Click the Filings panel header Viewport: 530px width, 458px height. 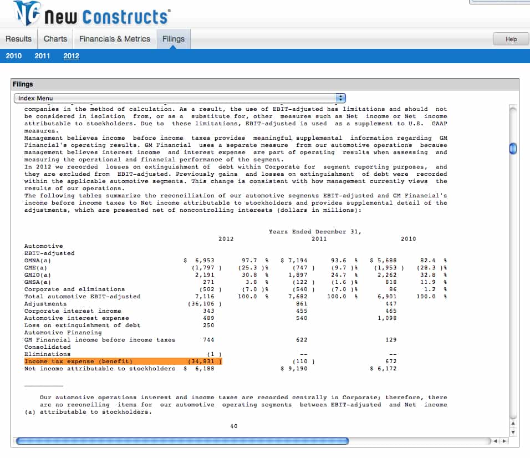tap(265, 84)
